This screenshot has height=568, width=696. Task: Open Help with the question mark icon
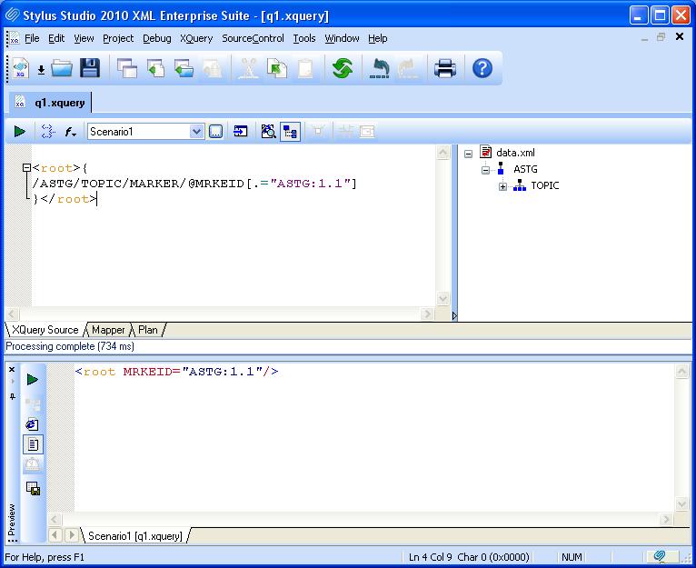(482, 68)
